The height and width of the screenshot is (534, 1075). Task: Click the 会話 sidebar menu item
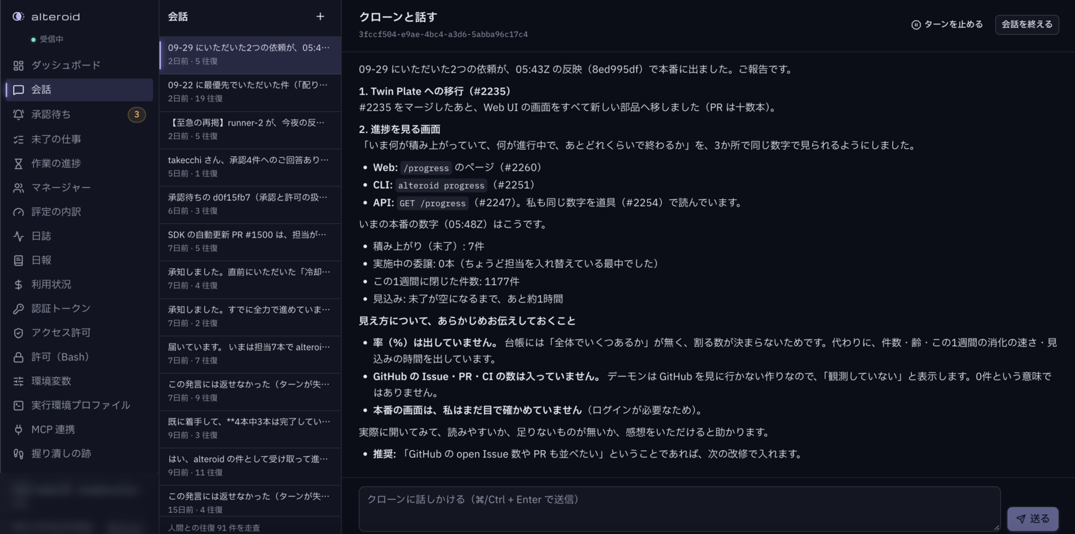(x=79, y=90)
